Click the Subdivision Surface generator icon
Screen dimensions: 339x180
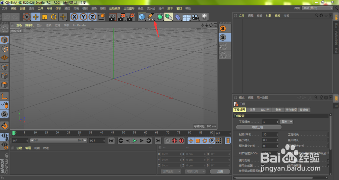pyautogui.click(x=160, y=17)
